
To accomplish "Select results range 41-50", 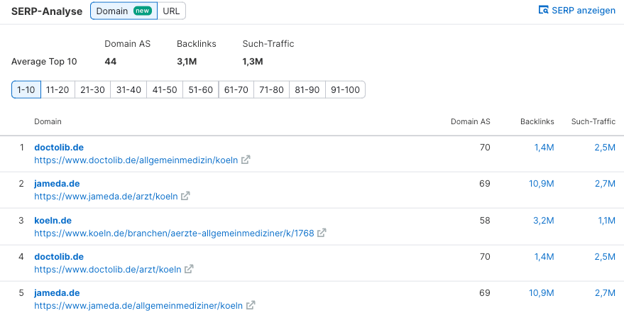I will click(165, 89).
